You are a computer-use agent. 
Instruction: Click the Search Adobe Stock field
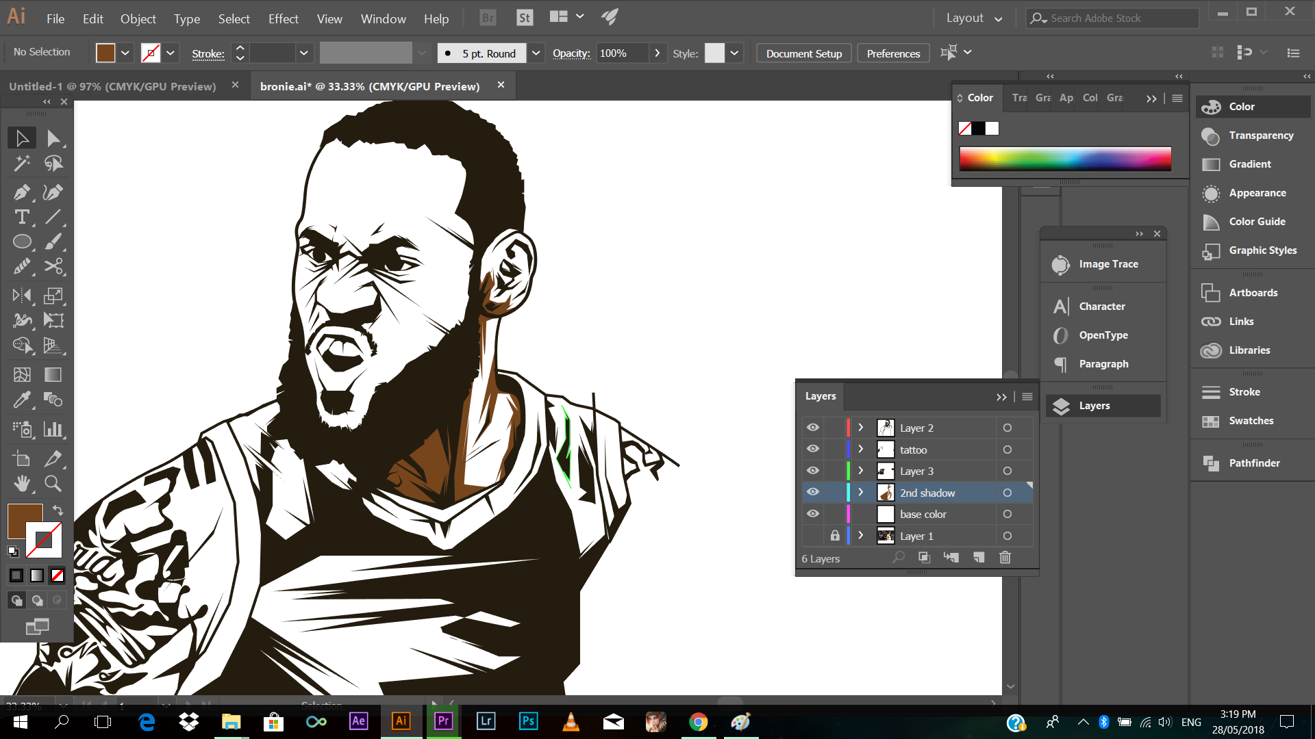1113,18
